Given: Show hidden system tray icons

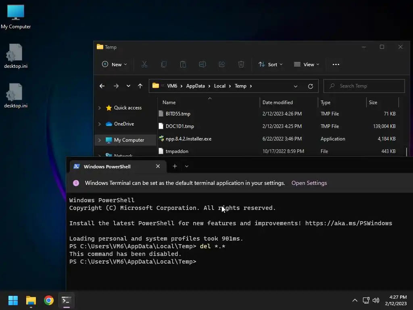Looking at the screenshot, I should click(355, 300).
